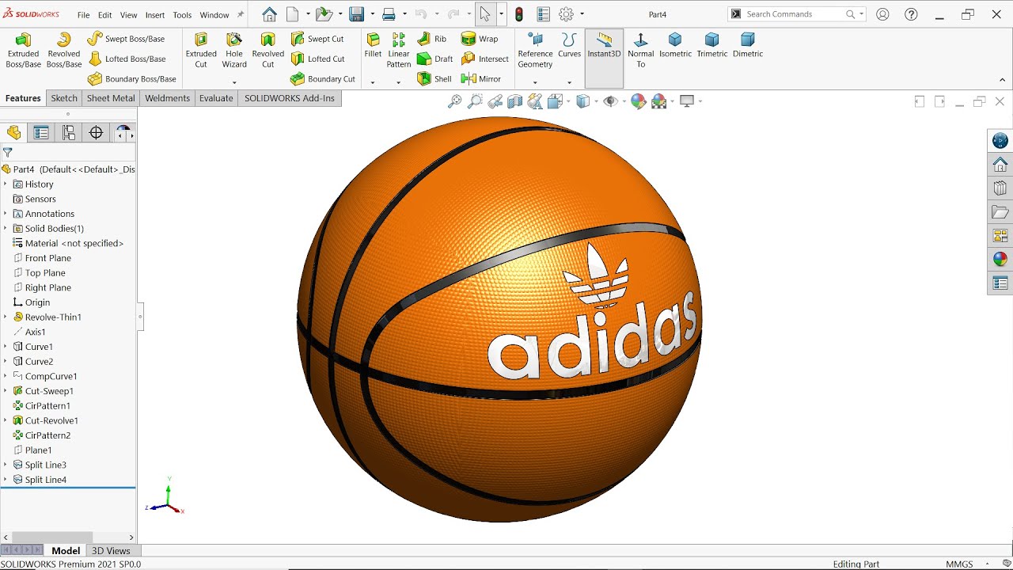This screenshot has height=570, width=1013.
Task: Open the PropertyManager tab icon
Action: tap(41, 133)
